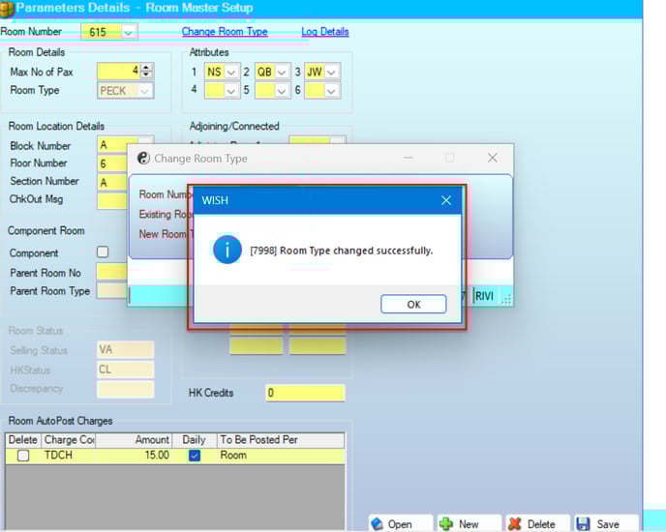Click the Save button floppy disk icon

click(583, 523)
